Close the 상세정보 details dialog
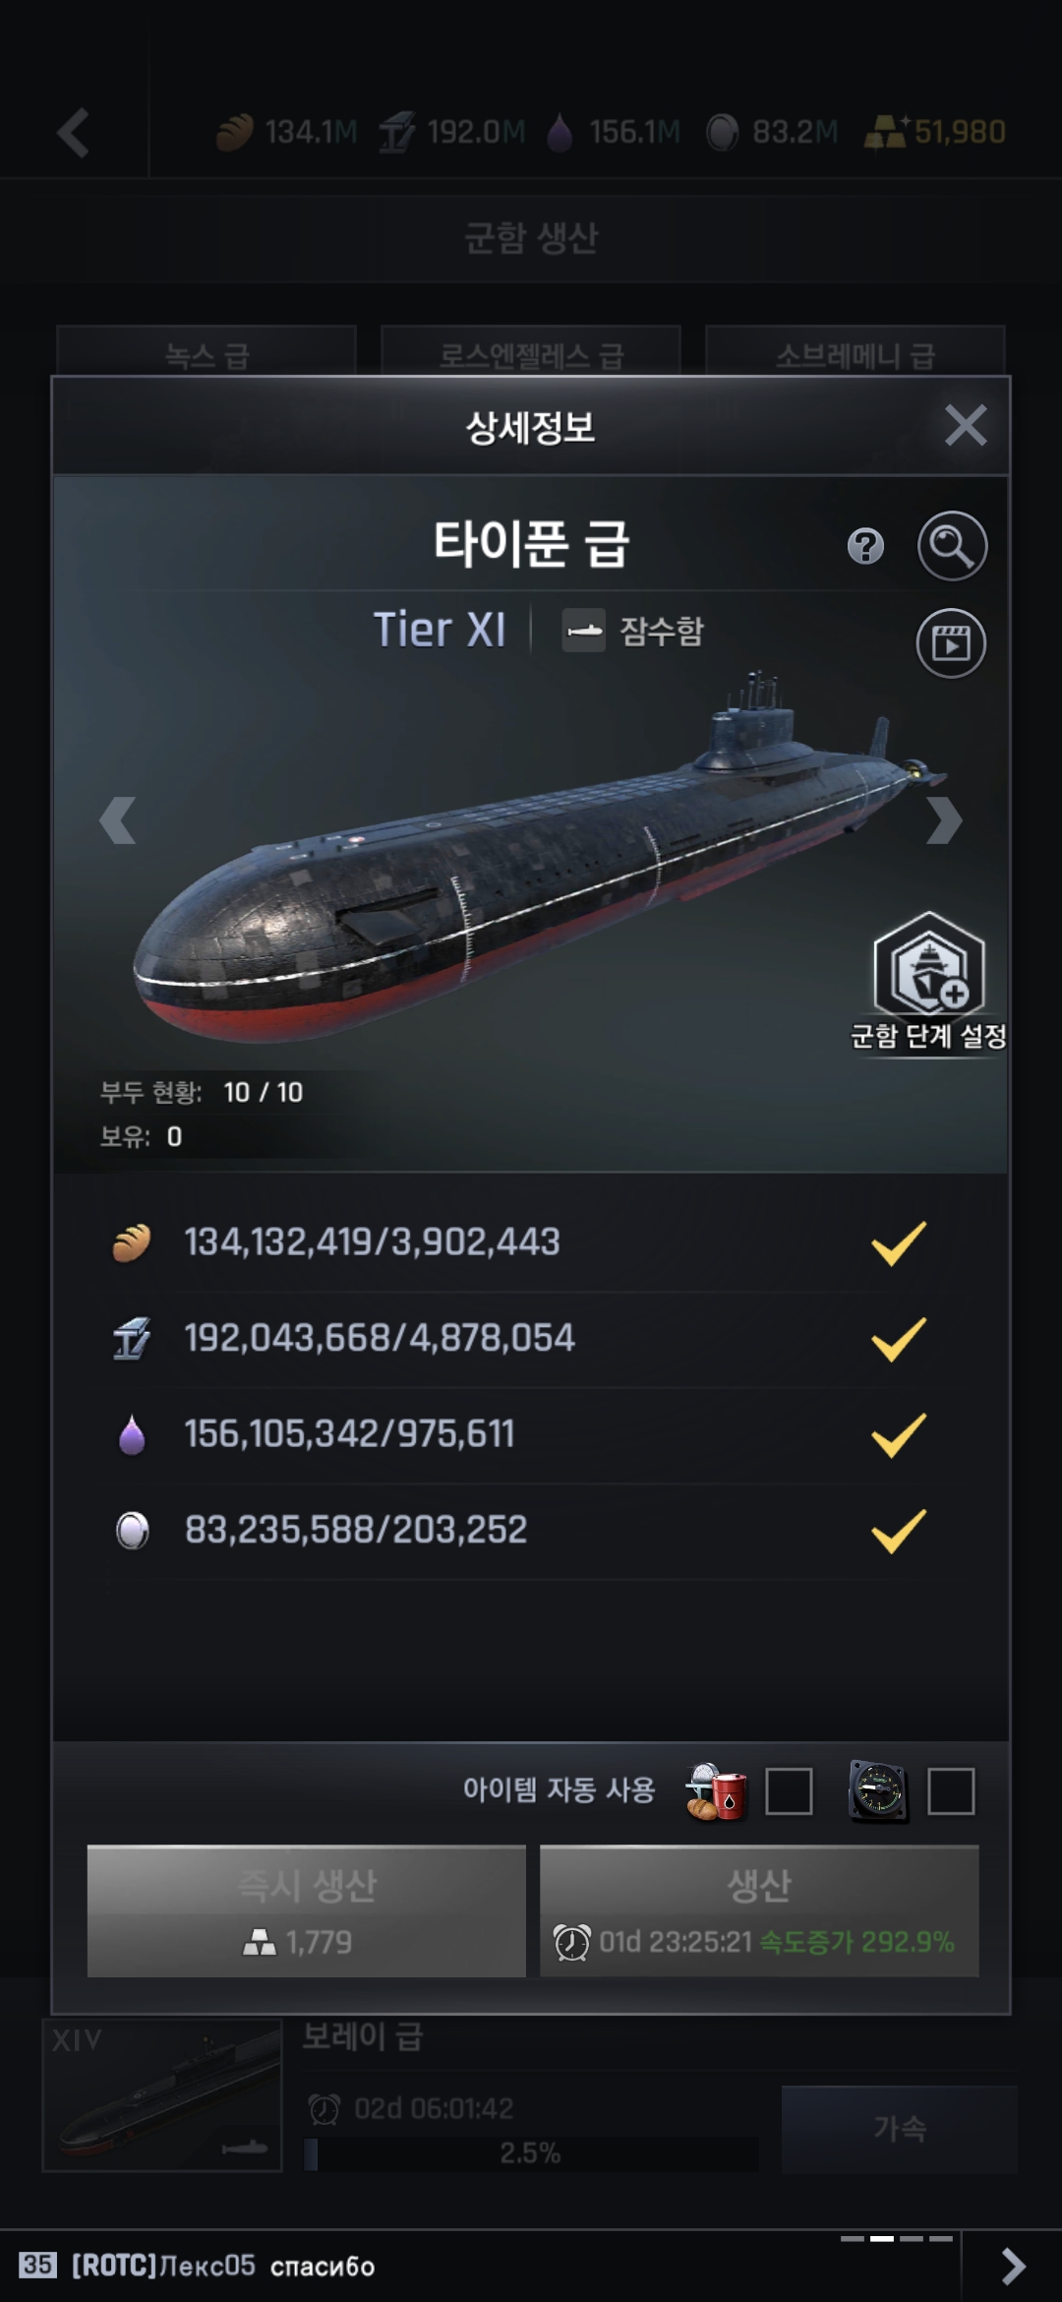Image resolution: width=1062 pixels, height=2302 pixels. (966, 426)
